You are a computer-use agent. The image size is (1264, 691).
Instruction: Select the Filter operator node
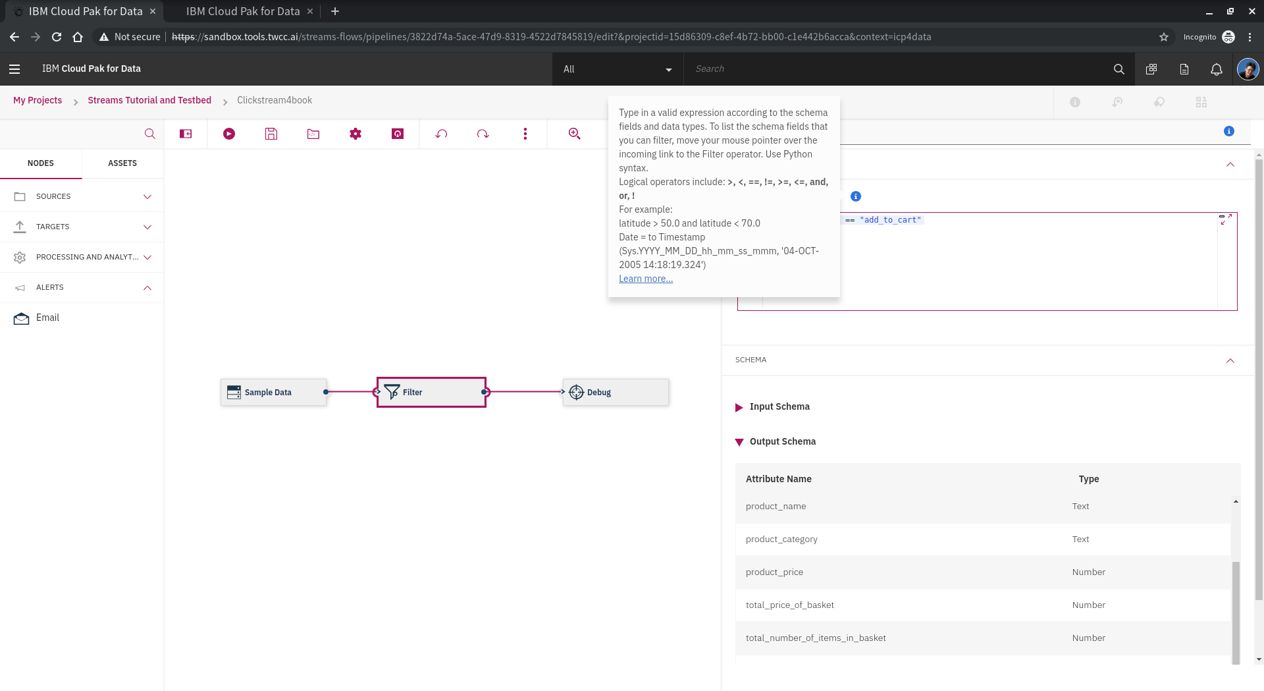coord(431,392)
